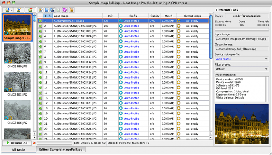Click the pencil-and-list task settings icon
Viewport: 272px width, 155px height.
point(40,10)
